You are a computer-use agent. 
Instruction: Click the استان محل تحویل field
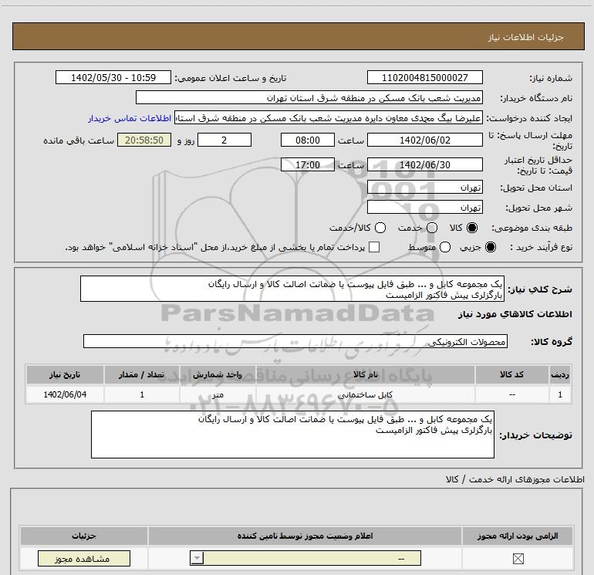(x=424, y=188)
